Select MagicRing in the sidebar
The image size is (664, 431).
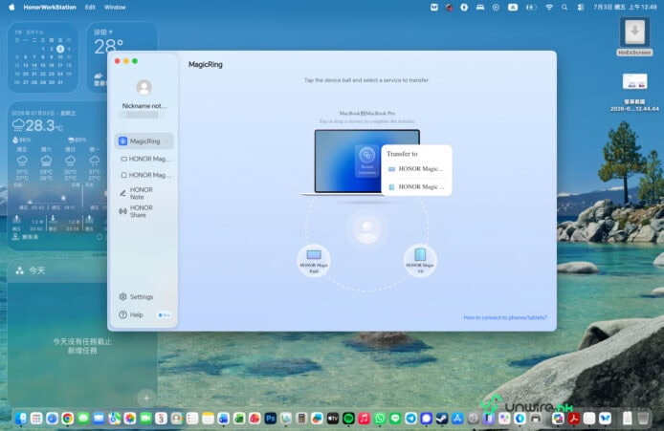[144, 141]
